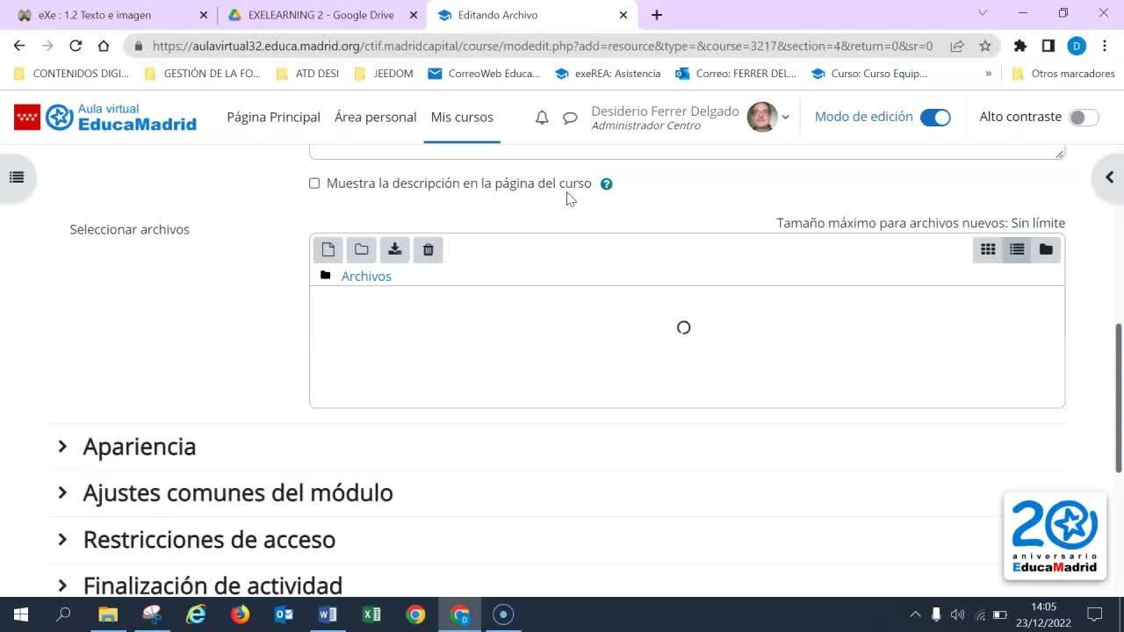Open 'GESTIÓN DE LA FO...' bookmark folder

[x=202, y=74]
